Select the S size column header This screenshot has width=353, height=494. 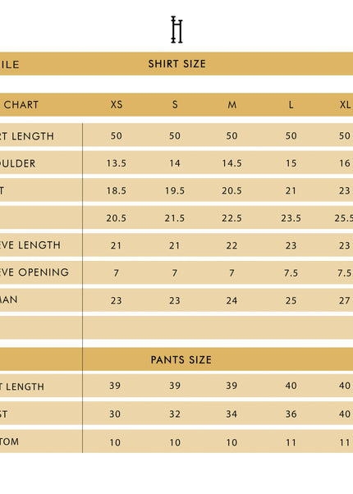click(175, 104)
